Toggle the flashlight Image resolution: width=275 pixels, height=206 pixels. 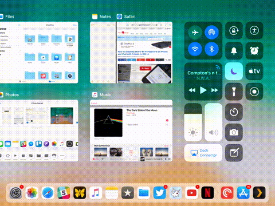(234, 92)
